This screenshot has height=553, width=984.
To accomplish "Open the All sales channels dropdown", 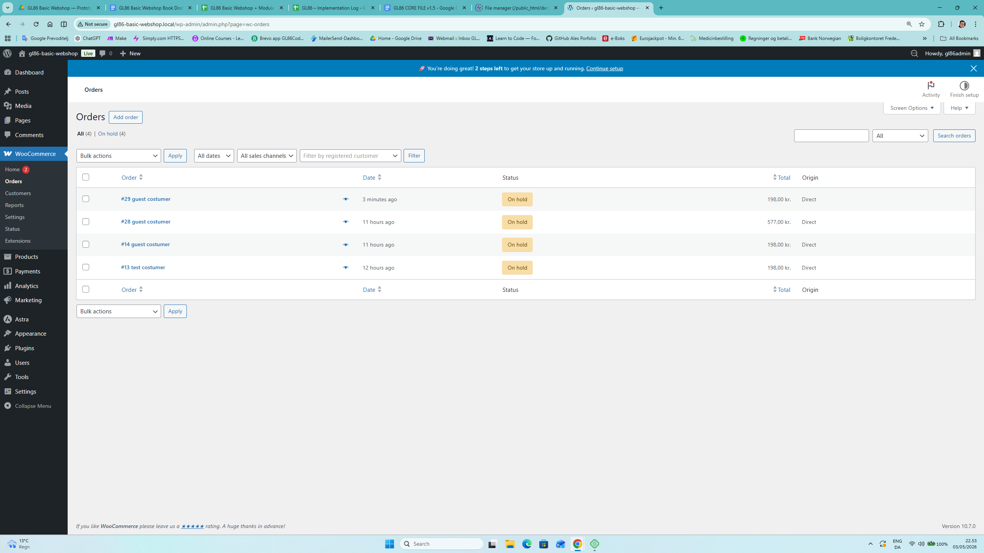I will click(267, 156).
